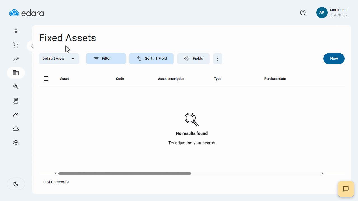Click the New button
This screenshot has width=358, height=201.
point(334,59)
